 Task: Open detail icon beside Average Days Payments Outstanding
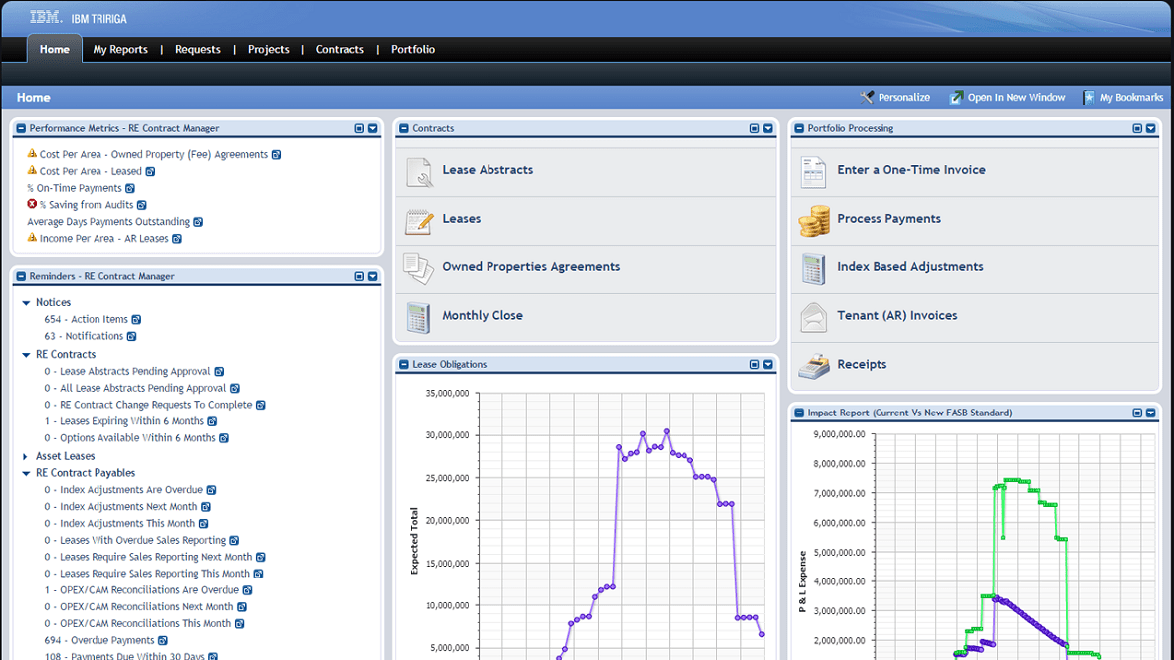[x=198, y=222]
